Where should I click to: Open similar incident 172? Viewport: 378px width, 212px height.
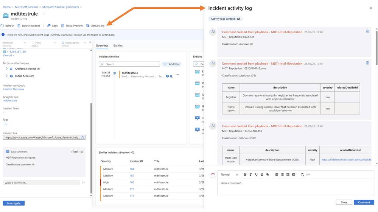coord(132,189)
